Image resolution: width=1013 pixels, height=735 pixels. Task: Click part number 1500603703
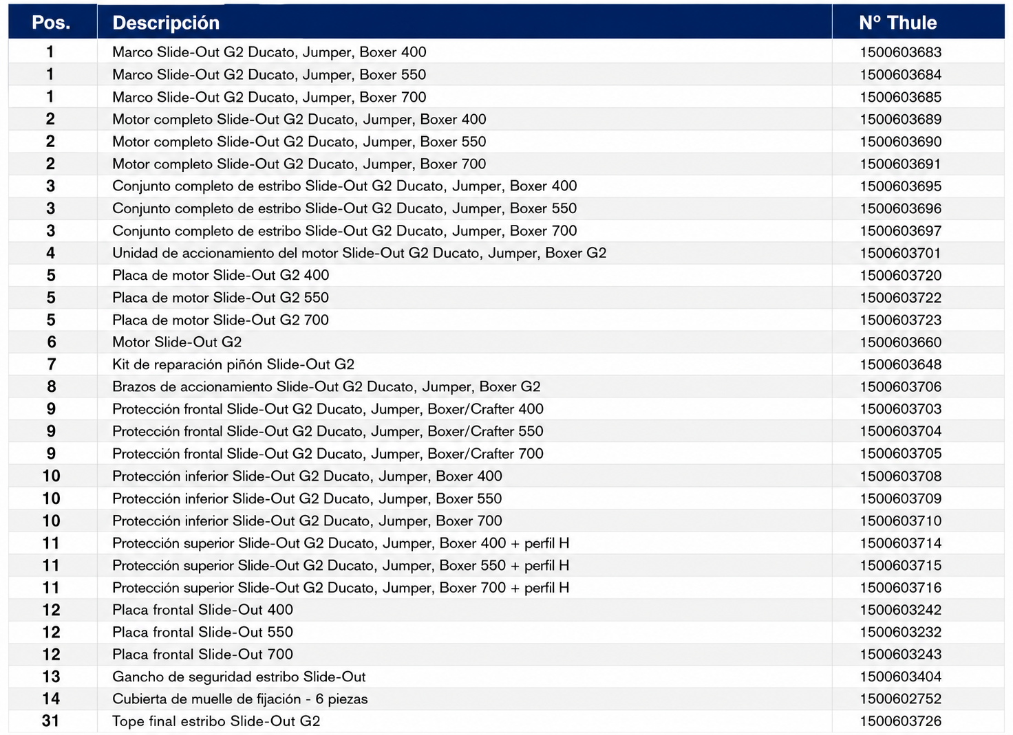pos(900,409)
